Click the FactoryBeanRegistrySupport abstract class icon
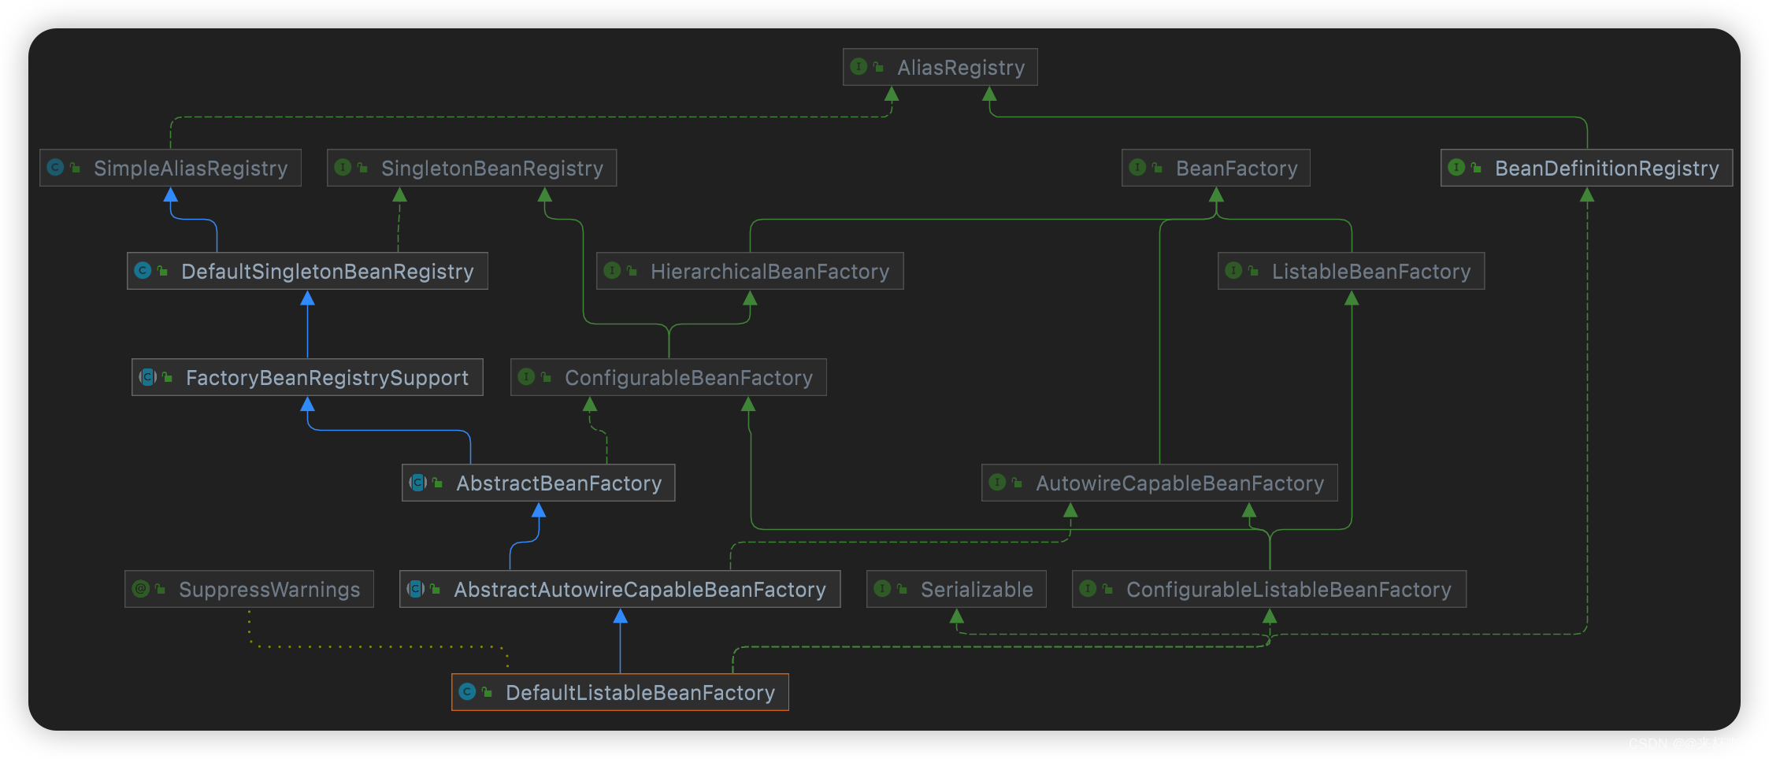The image size is (1769, 759). coord(147,377)
